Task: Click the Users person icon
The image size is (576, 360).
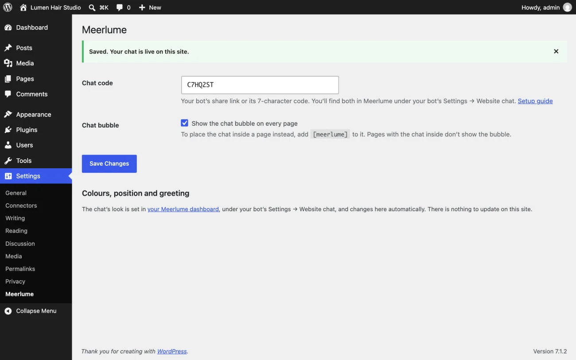Action: coord(8,145)
